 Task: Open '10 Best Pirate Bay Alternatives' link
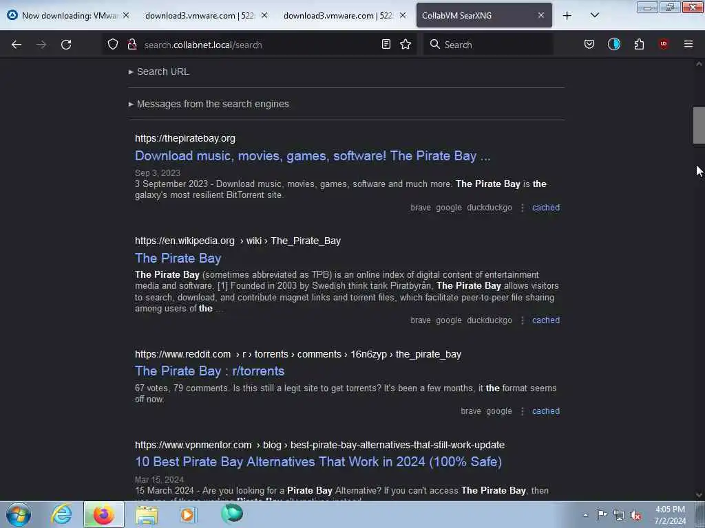pyautogui.click(x=318, y=462)
